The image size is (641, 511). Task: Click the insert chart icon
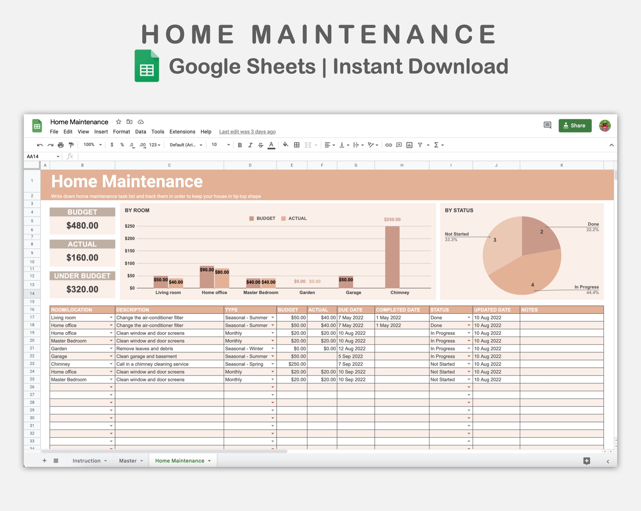coord(409,145)
